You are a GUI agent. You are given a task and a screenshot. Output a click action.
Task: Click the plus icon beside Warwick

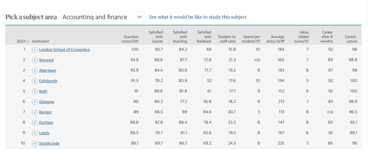click(x=34, y=60)
